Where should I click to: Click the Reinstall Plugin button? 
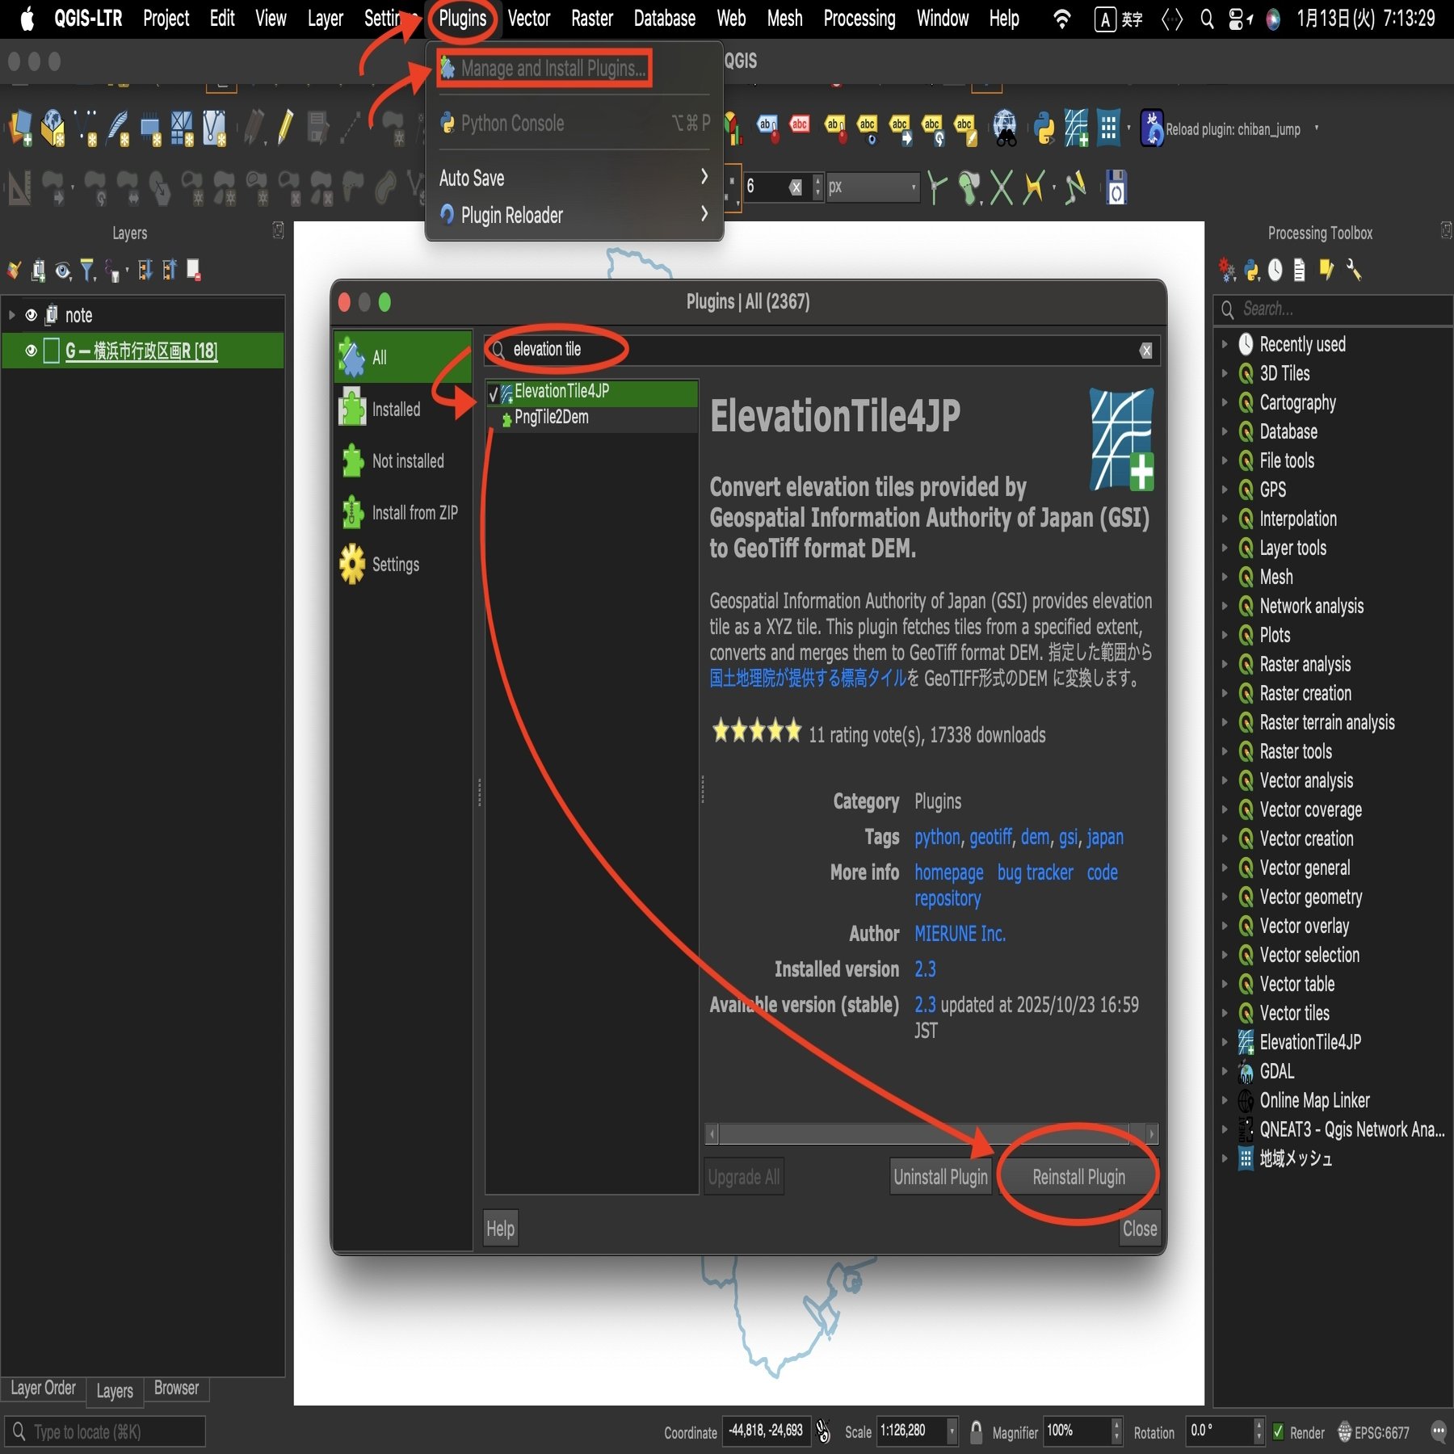[1078, 1177]
